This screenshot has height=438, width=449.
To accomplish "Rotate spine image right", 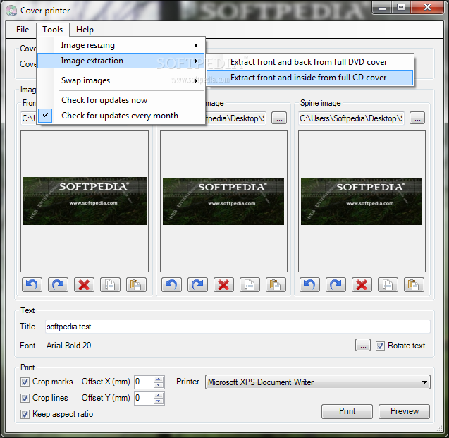I will click(336, 284).
